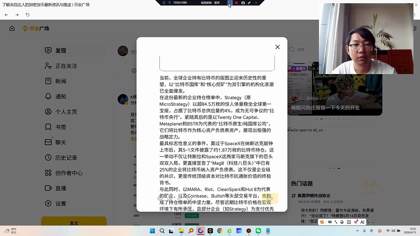Open the Binance app taskbar icon
The width and height of the screenshot is (420, 236).
[x=210, y=231]
